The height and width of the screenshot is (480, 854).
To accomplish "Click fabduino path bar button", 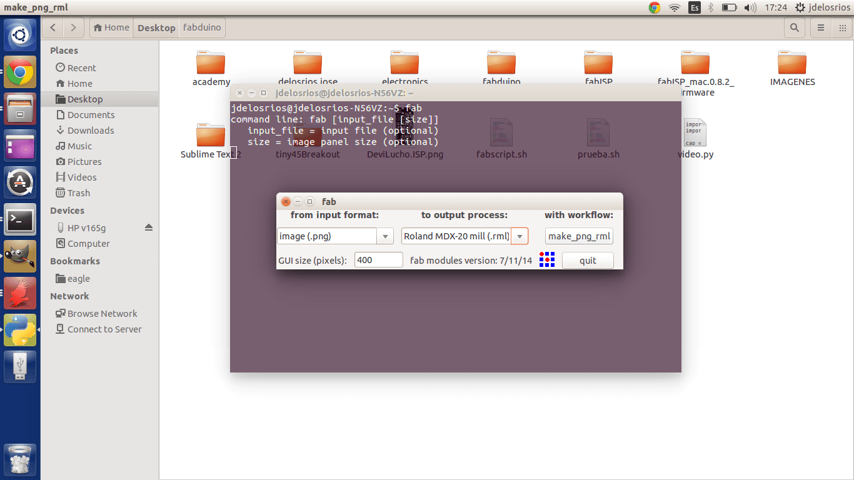I will tap(202, 27).
